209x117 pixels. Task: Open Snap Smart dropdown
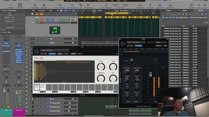105,11
